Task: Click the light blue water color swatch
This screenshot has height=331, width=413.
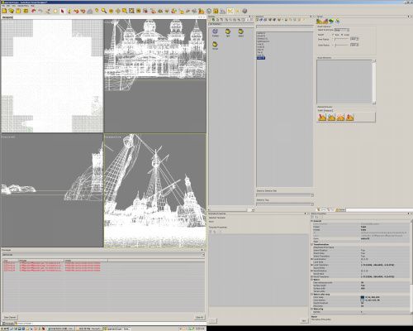Action: 363,300
